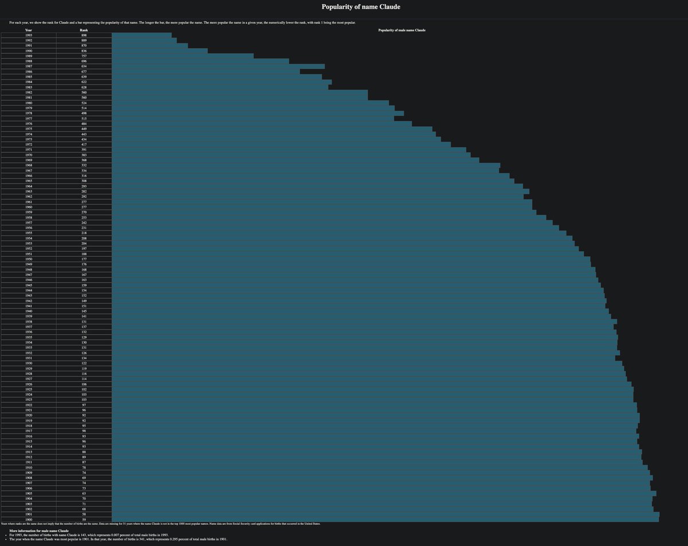The image size is (688, 546).
Task: Select the year cell '1910'
Action: pyautogui.click(x=29, y=467)
